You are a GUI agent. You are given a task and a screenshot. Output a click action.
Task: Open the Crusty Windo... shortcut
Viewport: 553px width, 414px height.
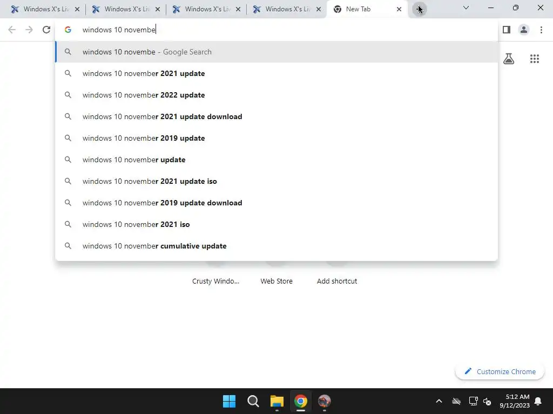coord(216,281)
